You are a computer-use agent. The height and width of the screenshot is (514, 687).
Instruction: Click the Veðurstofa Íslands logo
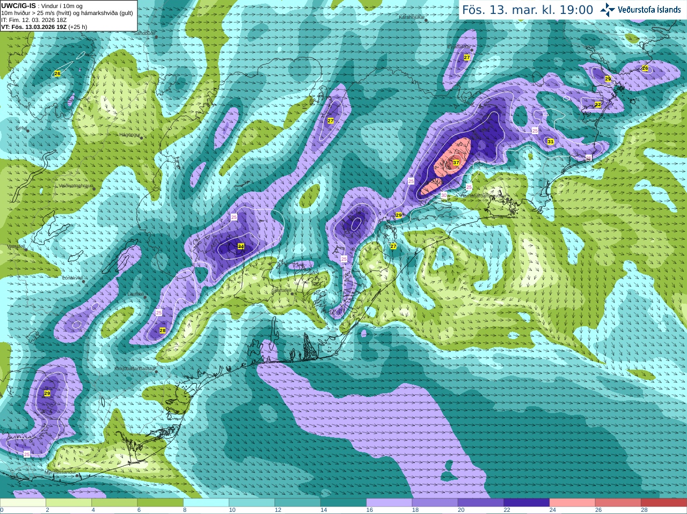[640, 10]
